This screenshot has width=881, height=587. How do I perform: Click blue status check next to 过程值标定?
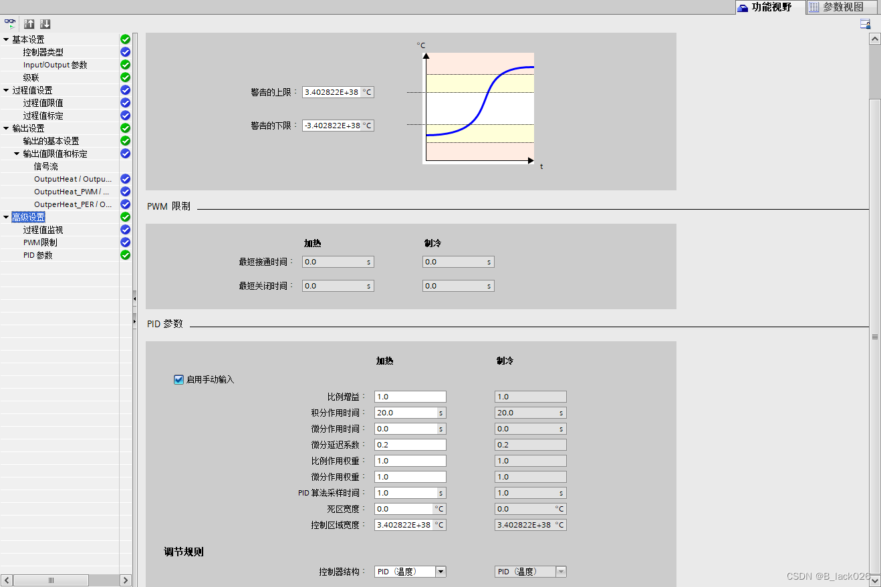point(125,116)
